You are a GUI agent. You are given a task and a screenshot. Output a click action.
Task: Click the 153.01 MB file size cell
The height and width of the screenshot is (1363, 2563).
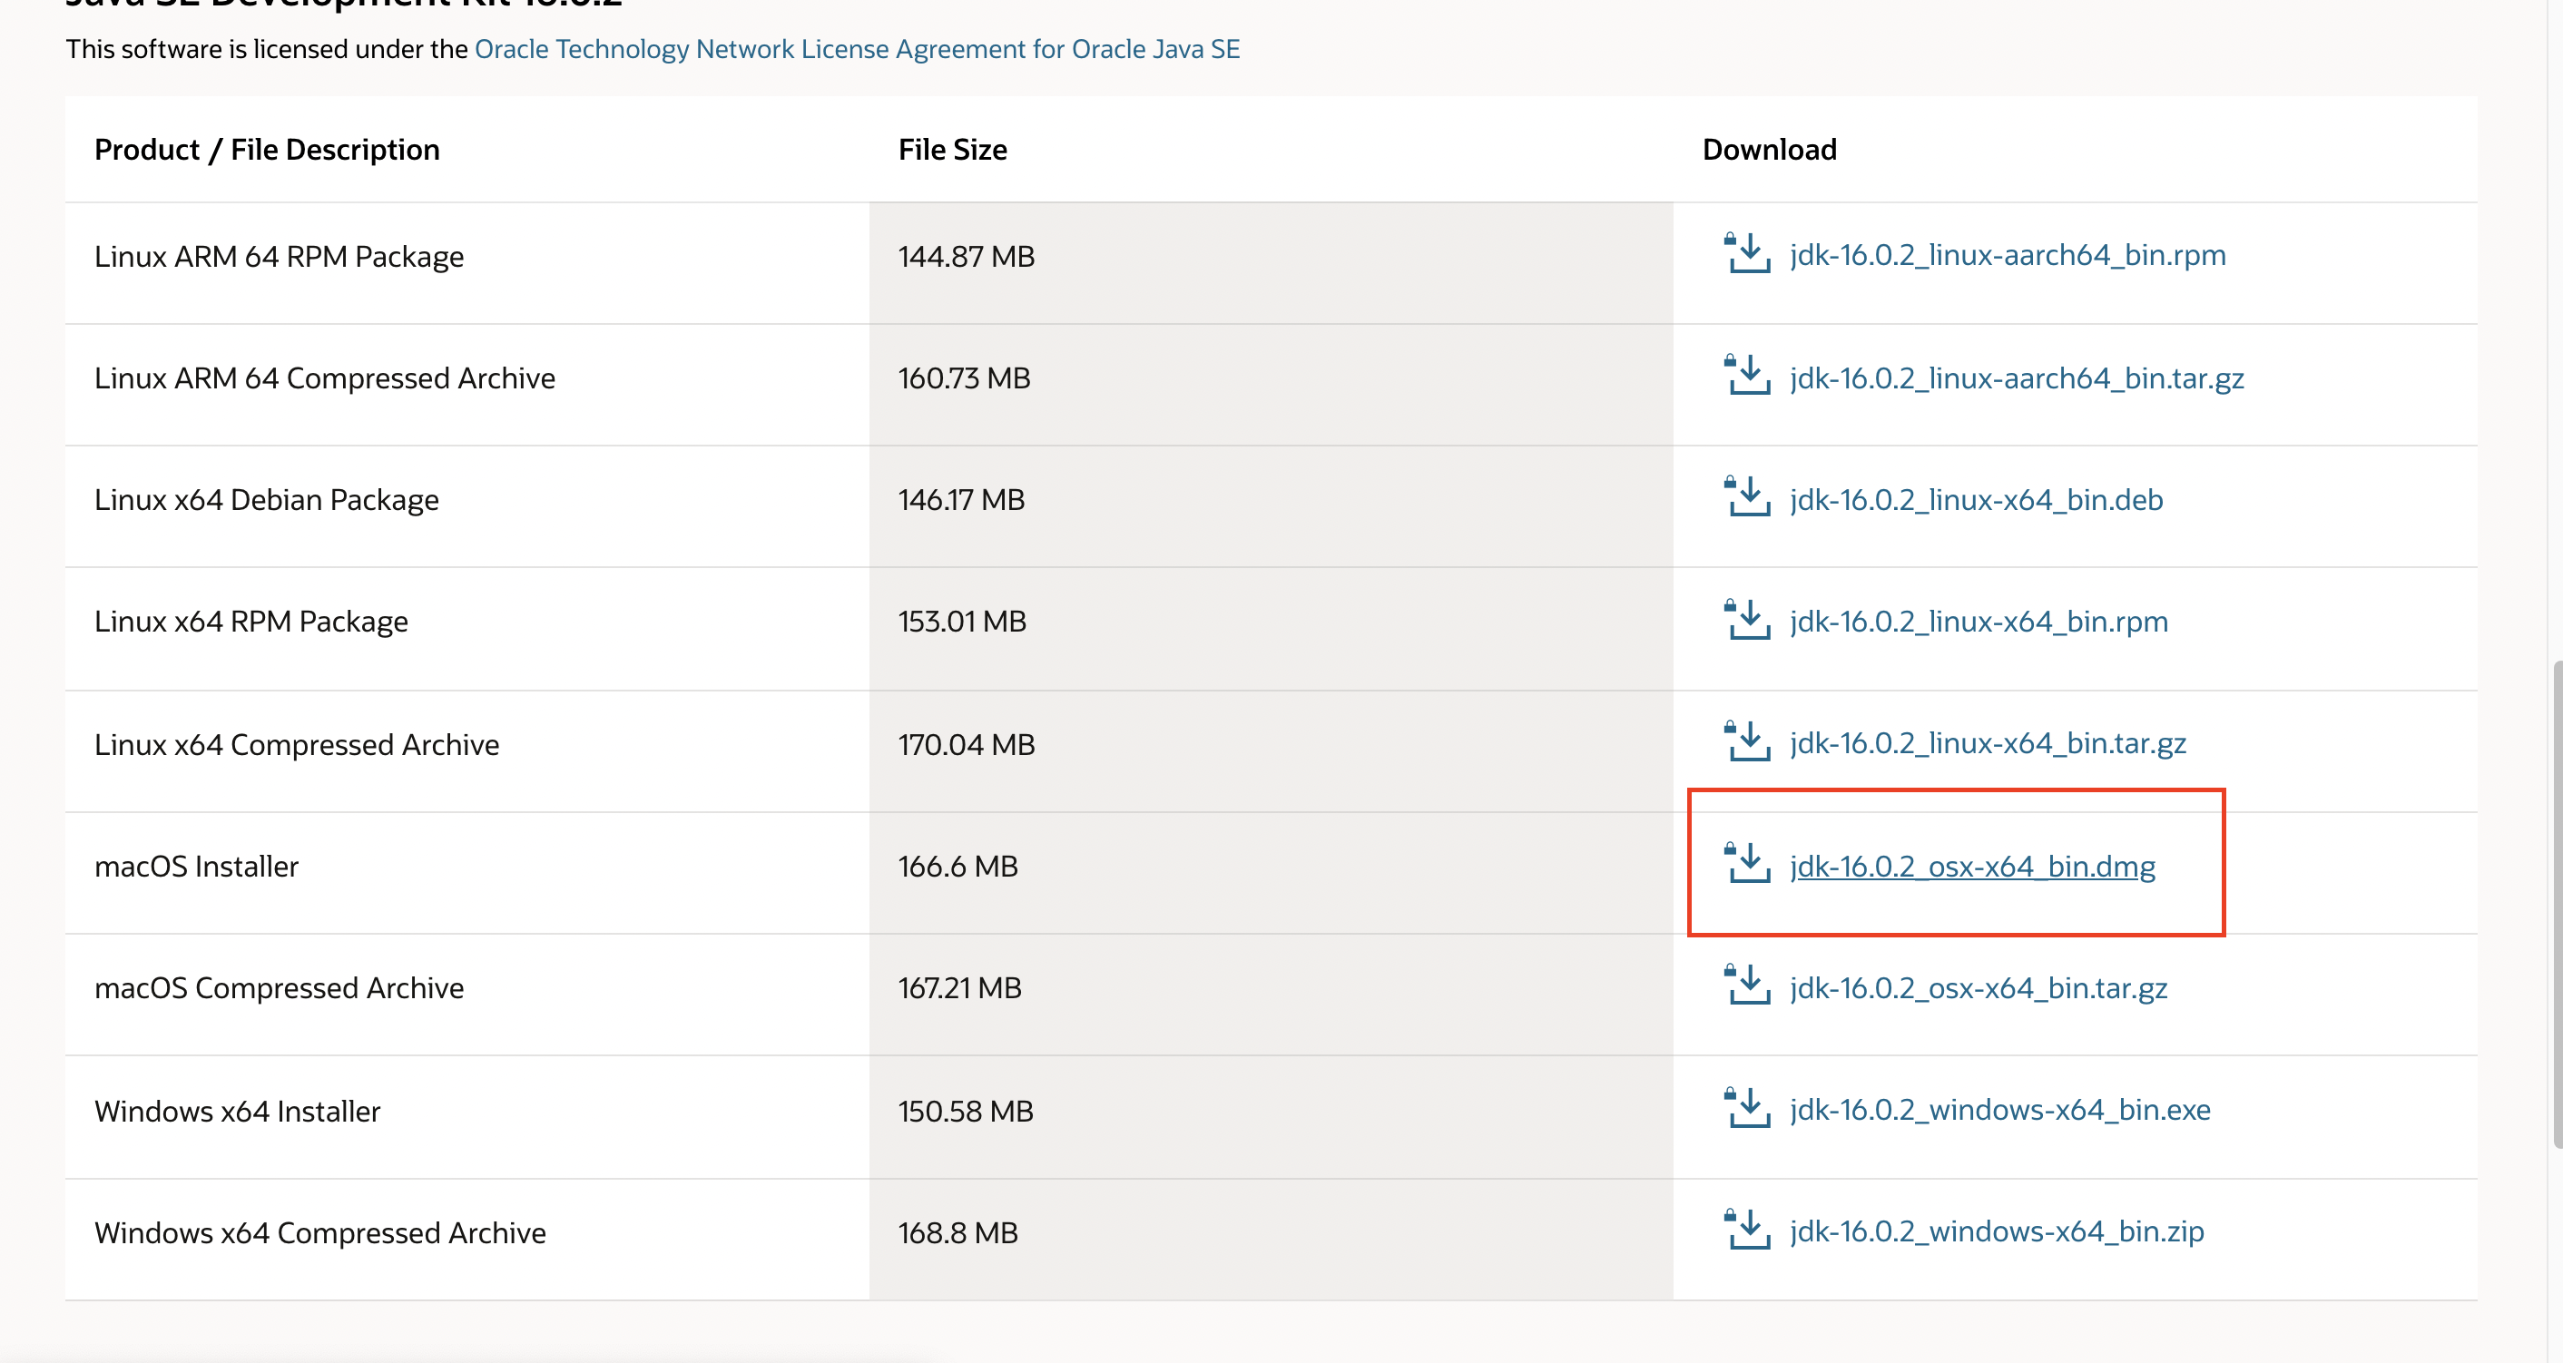[1272, 629]
